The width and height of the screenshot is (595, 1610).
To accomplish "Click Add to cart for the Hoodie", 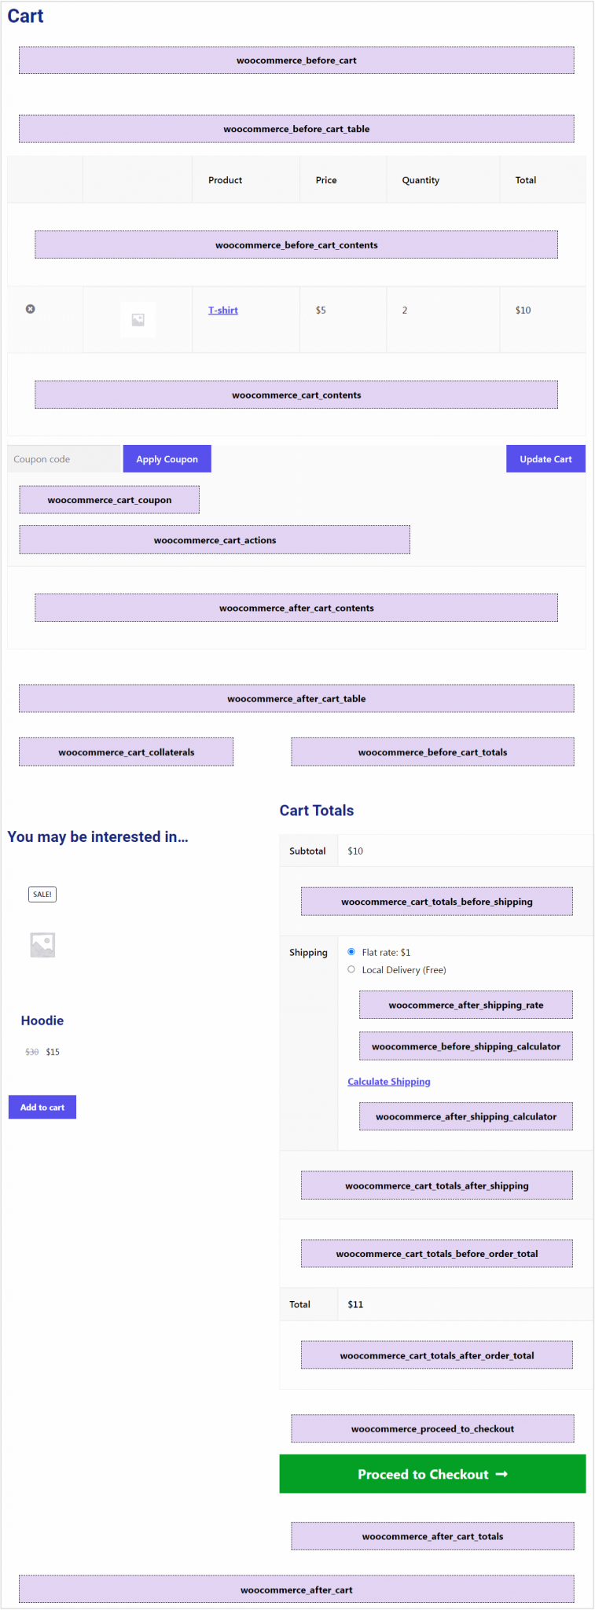I will pyautogui.click(x=42, y=1107).
